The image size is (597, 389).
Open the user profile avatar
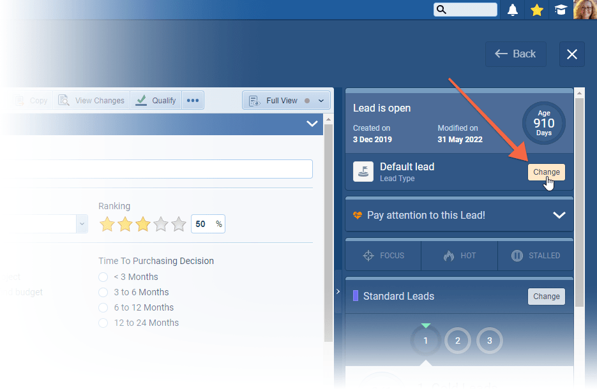[x=585, y=10]
